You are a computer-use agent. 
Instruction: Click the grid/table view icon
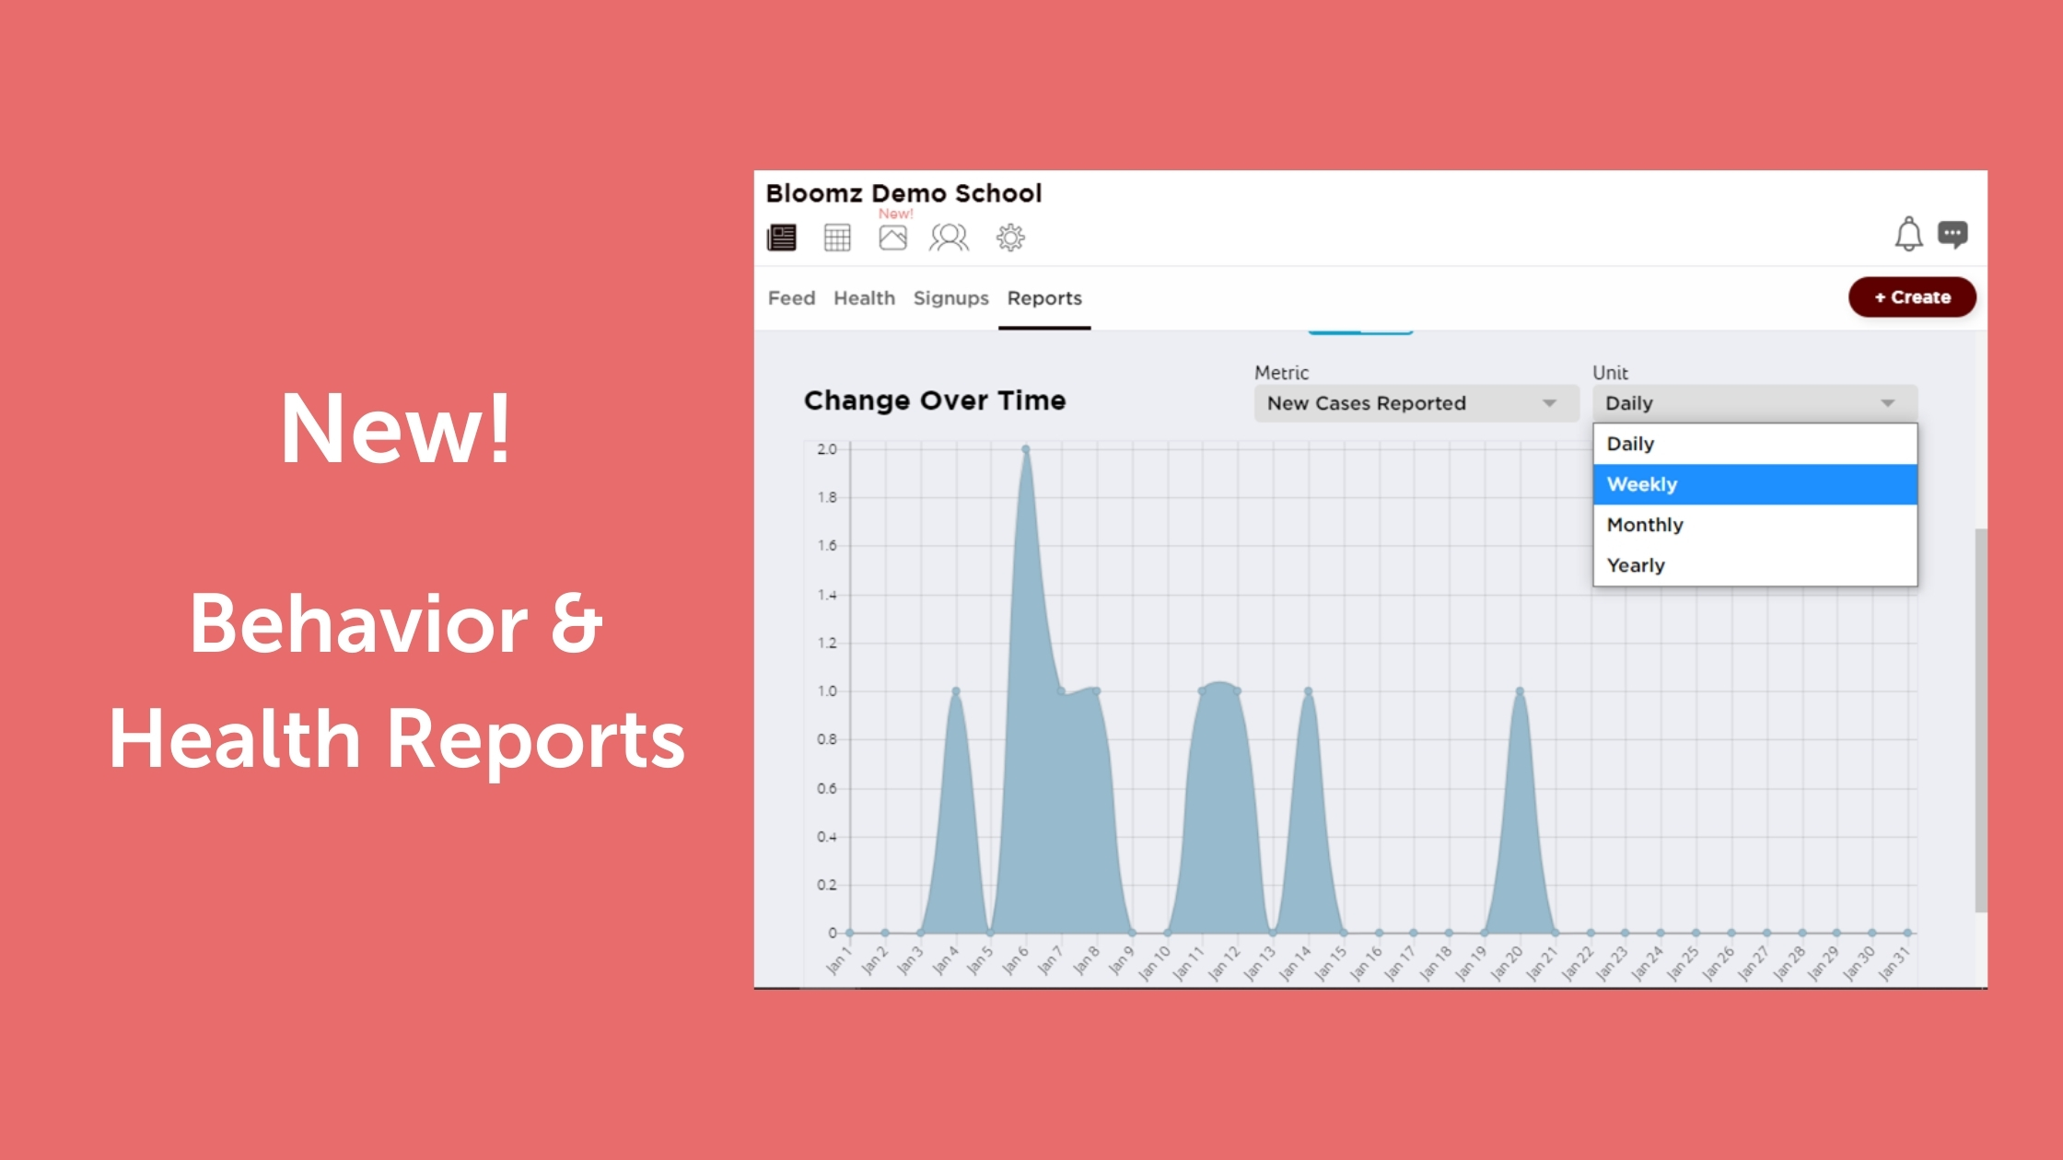point(836,235)
